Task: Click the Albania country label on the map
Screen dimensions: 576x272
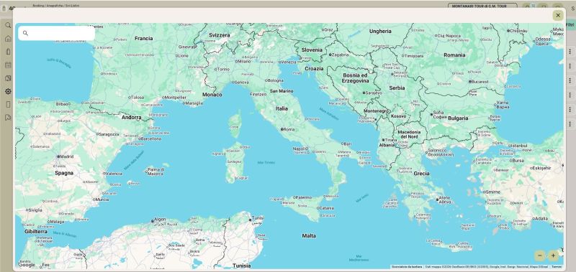Action: 387,145
